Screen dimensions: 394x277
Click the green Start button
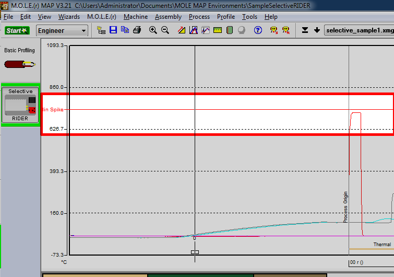pos(17,30)
